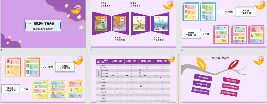Click the moon icon on slide 5

click(x=169, y=5)
